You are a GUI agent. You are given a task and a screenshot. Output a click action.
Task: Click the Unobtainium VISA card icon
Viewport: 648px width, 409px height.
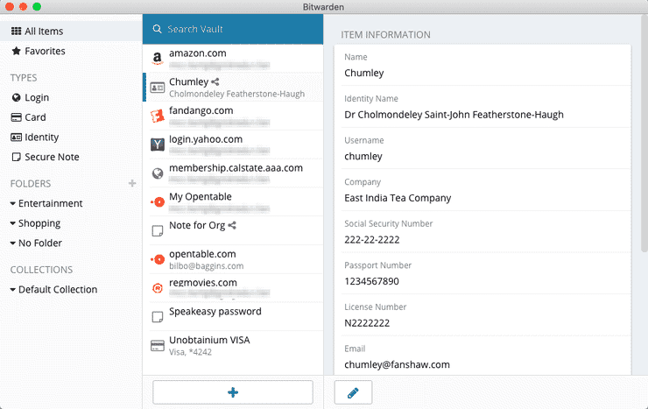click(x=157, y=346)
